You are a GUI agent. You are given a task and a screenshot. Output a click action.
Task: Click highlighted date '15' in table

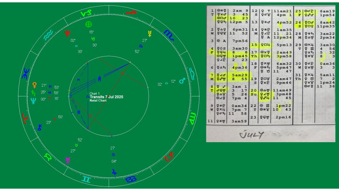click(254, 45)
